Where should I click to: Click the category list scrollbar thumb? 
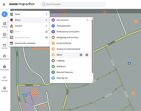tap(92, 46)
